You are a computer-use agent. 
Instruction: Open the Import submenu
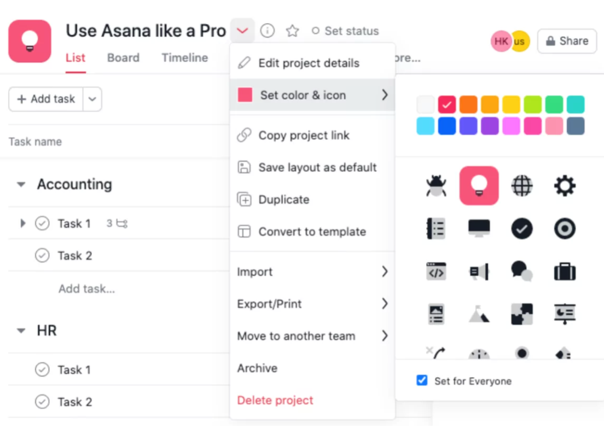click(x=312, y=271)
